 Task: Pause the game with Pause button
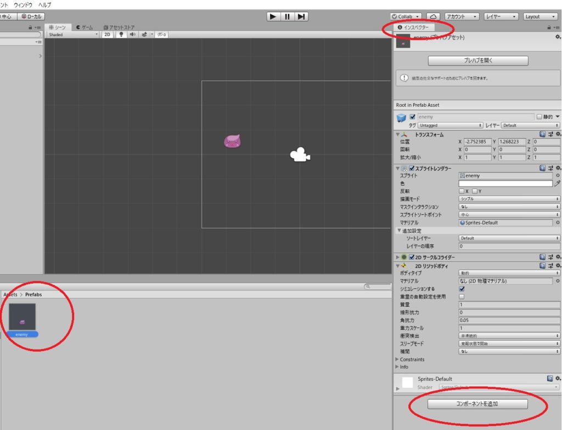pos(287,16)
